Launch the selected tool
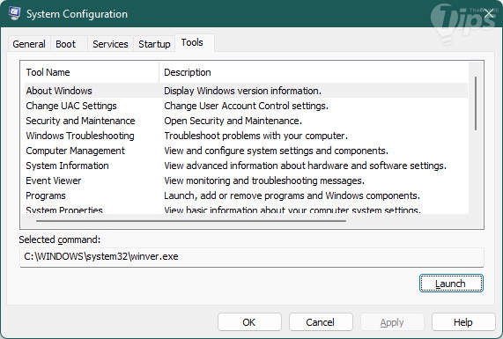The height and width of the screenshot is (339, 503). (x=451, y=284)
